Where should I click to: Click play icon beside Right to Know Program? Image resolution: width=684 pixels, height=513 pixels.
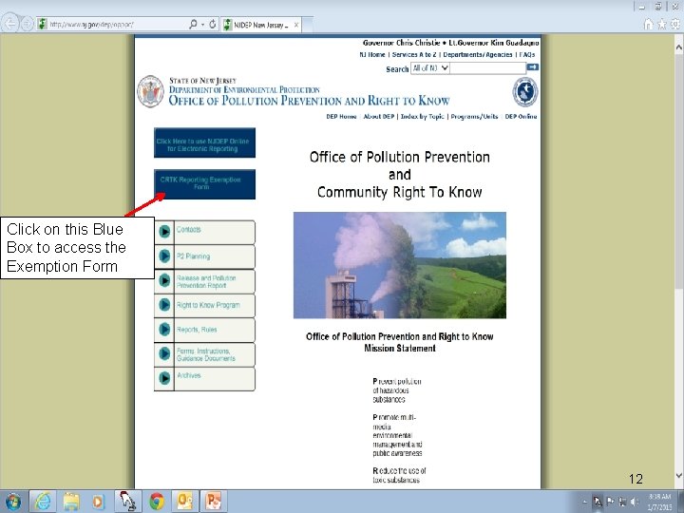(x=164, y=305)
